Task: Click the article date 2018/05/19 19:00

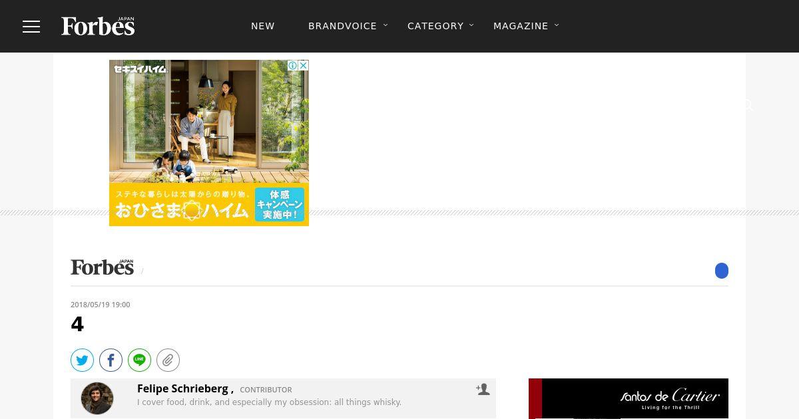Action: (x=101, y=305)
